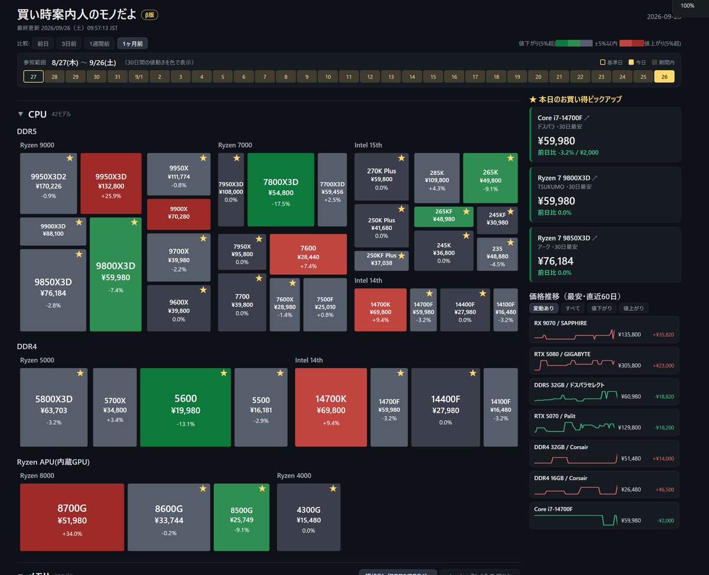This screenshot has height=575, width=709.
Task: Open the DDR4 32GB / Corsair trend row
Action: click(x=604, y=453)
